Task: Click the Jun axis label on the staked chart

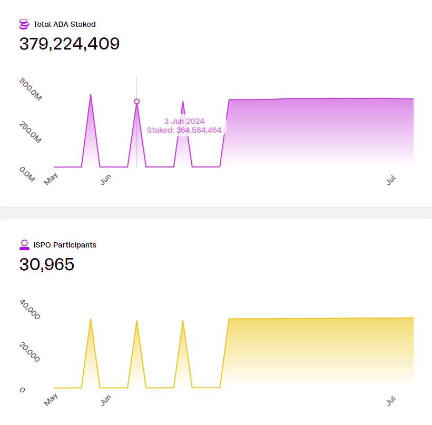Action: coord(106,181)
